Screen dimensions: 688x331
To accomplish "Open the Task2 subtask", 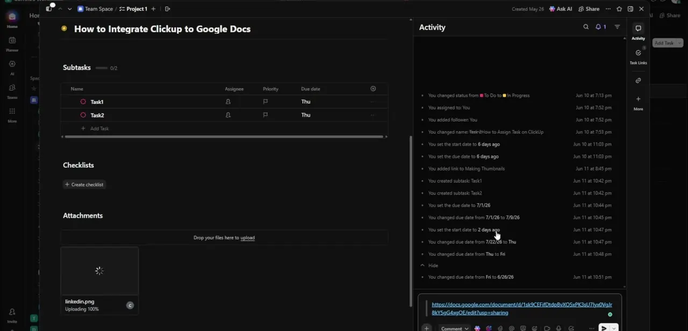I will (x=97, y=115).
